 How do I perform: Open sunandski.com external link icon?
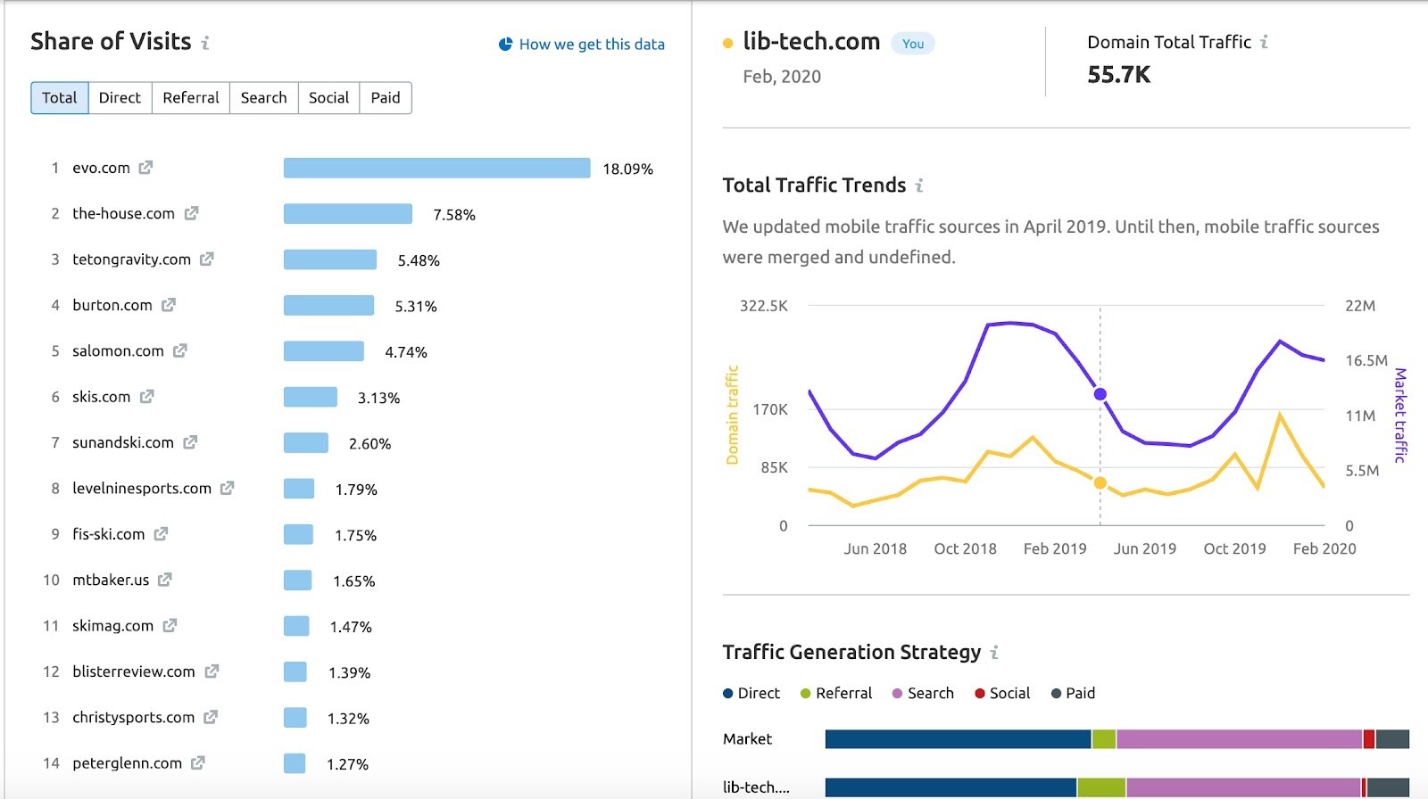pyautogui.click(x=190, y=442)
